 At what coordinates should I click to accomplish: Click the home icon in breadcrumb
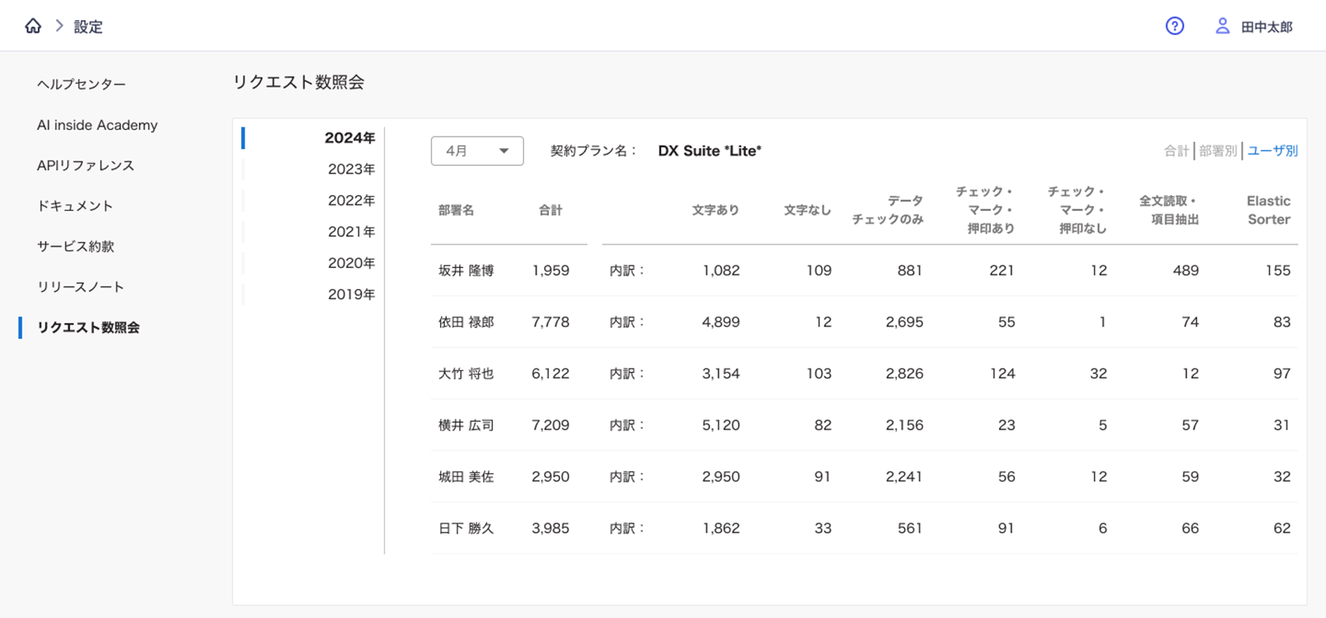click(x=33, y=26)
